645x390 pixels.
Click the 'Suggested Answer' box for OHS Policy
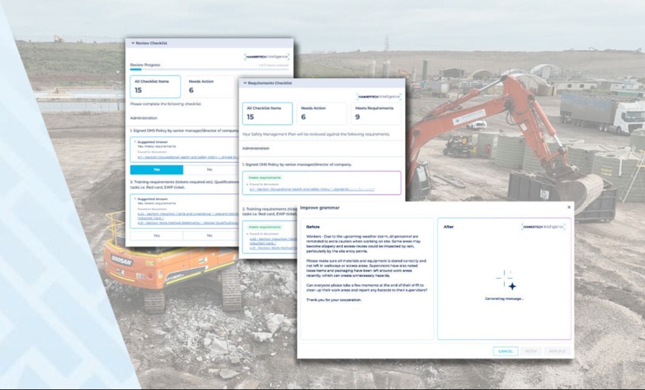[x=184, y=150]
